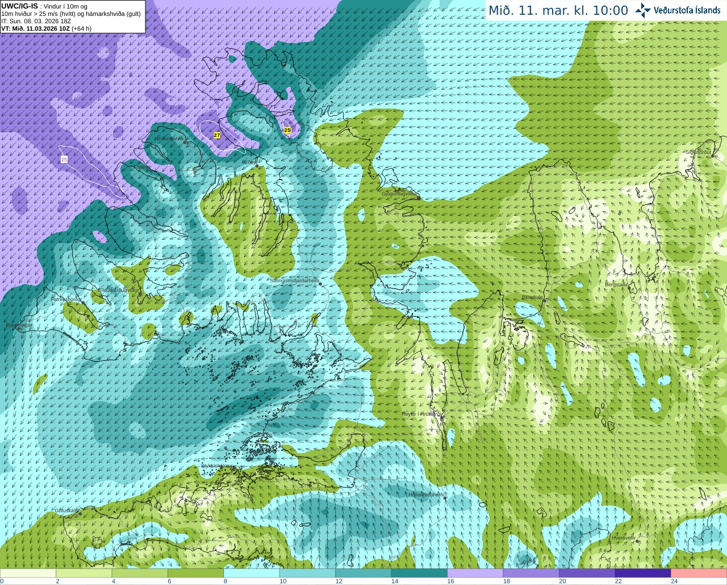Select the Bergstaðir station label
Viewport: 727px width, 585px height.
coord(616,284)
